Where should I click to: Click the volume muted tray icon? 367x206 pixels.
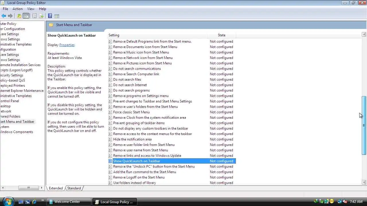coord(345,201)
